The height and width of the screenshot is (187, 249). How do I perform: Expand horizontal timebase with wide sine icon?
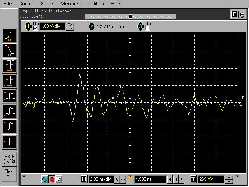coord(123,179)
